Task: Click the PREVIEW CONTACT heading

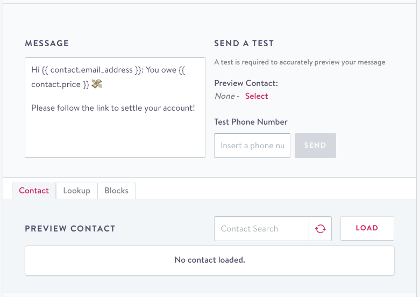Action: point(70,229)
